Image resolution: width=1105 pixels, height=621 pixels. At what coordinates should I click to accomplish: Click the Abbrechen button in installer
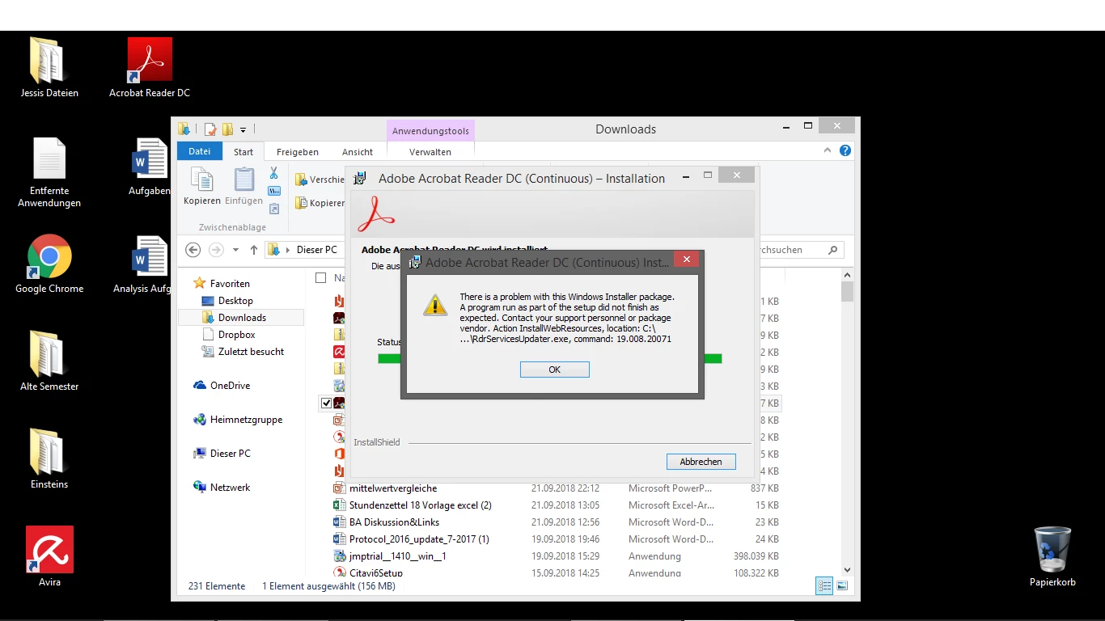(x=701, y=462)
